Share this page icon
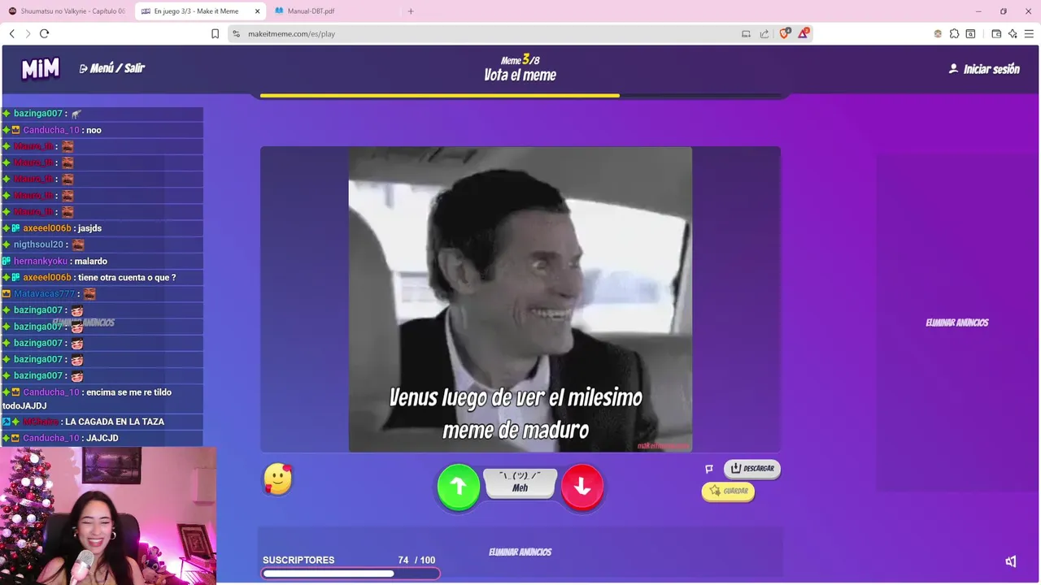Image resolution: width=1041 pixels, height=585 pixels. coord(764,33)
